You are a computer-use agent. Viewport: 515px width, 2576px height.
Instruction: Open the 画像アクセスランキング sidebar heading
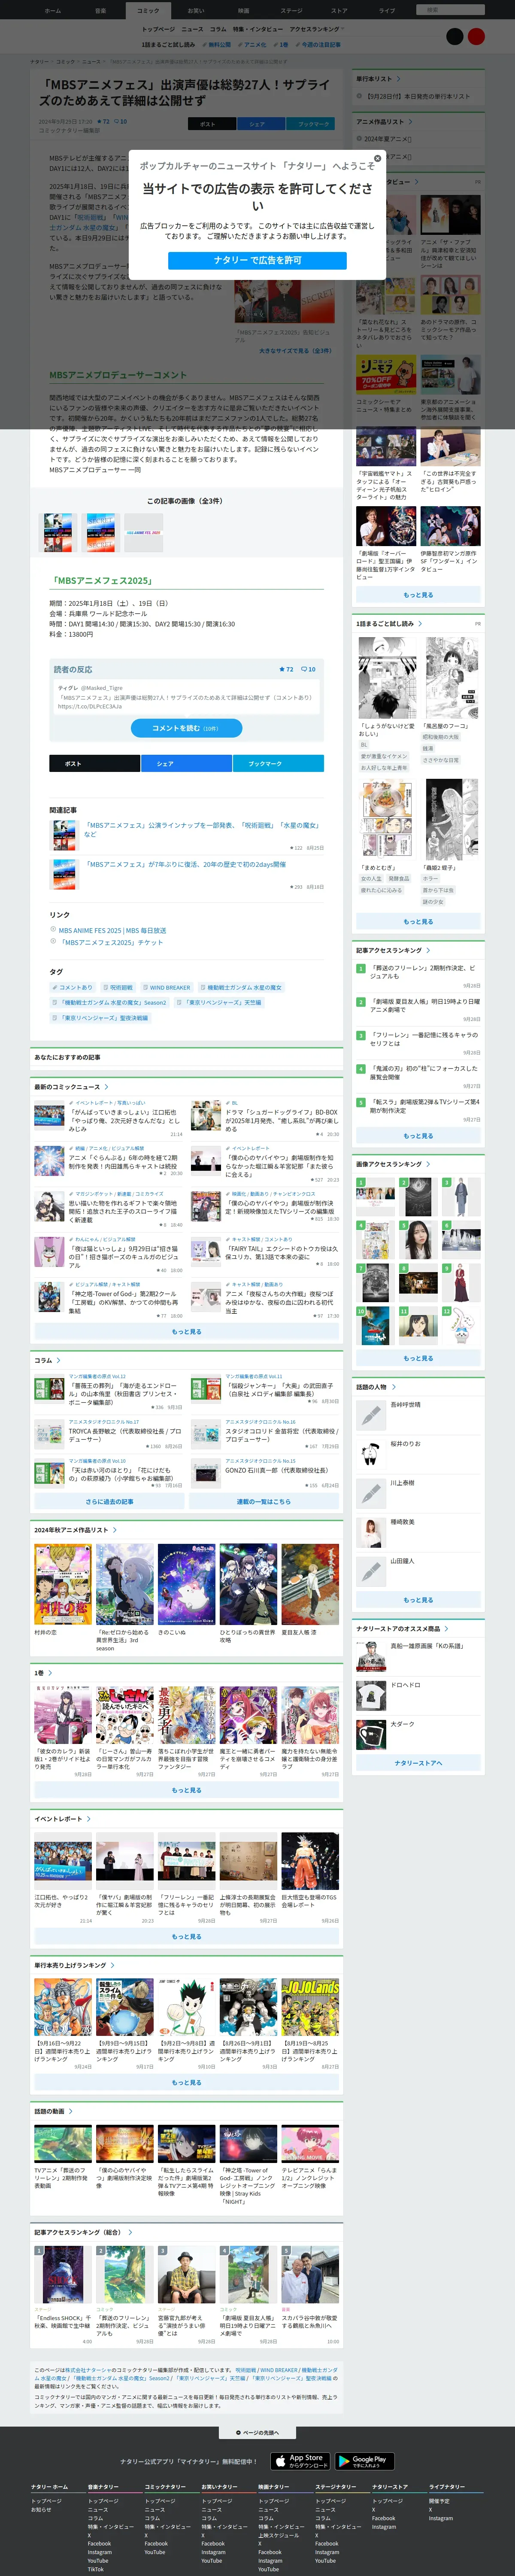pos(393,1164)
